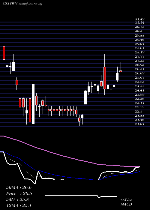Image resolution: width=150 pixels, height=210 pixels.
Task: Select the 28.61 price axis label
Action: tap(140, 48)
